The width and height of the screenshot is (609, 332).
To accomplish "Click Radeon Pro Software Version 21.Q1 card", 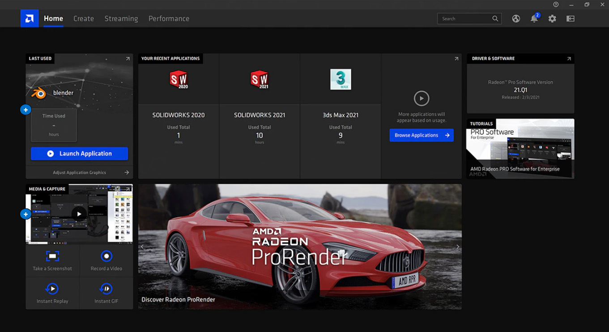I will (x=520, y=89).
